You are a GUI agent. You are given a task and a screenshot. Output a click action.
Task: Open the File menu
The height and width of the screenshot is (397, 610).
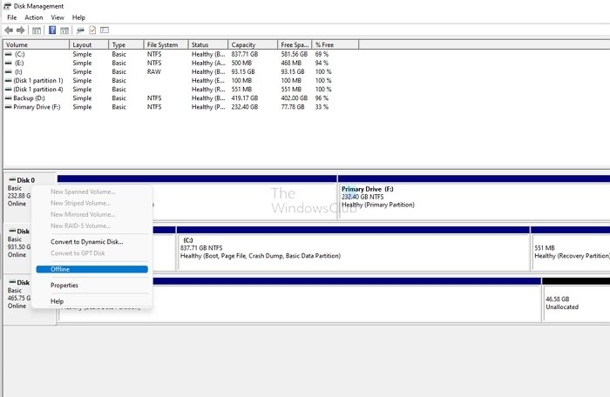point(12,17)
